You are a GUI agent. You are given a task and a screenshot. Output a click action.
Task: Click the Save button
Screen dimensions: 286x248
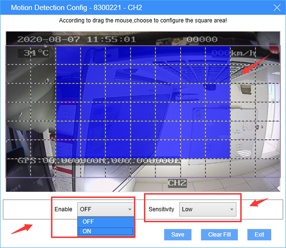[178, 235]
